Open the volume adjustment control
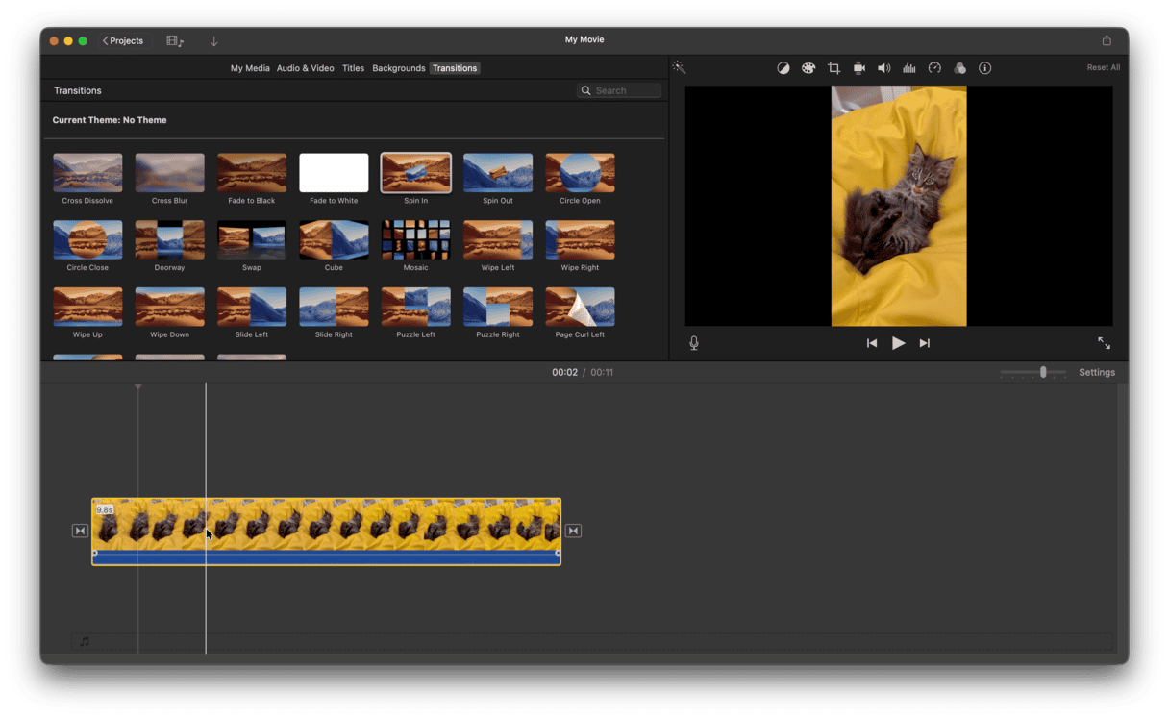The width and height of the screenshot is (1169, 718). click(x=884, y=68)
